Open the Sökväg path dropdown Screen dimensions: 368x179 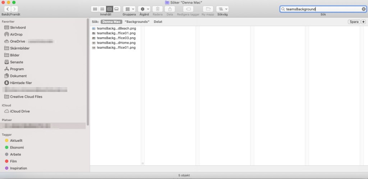click(x=222, y=9)
